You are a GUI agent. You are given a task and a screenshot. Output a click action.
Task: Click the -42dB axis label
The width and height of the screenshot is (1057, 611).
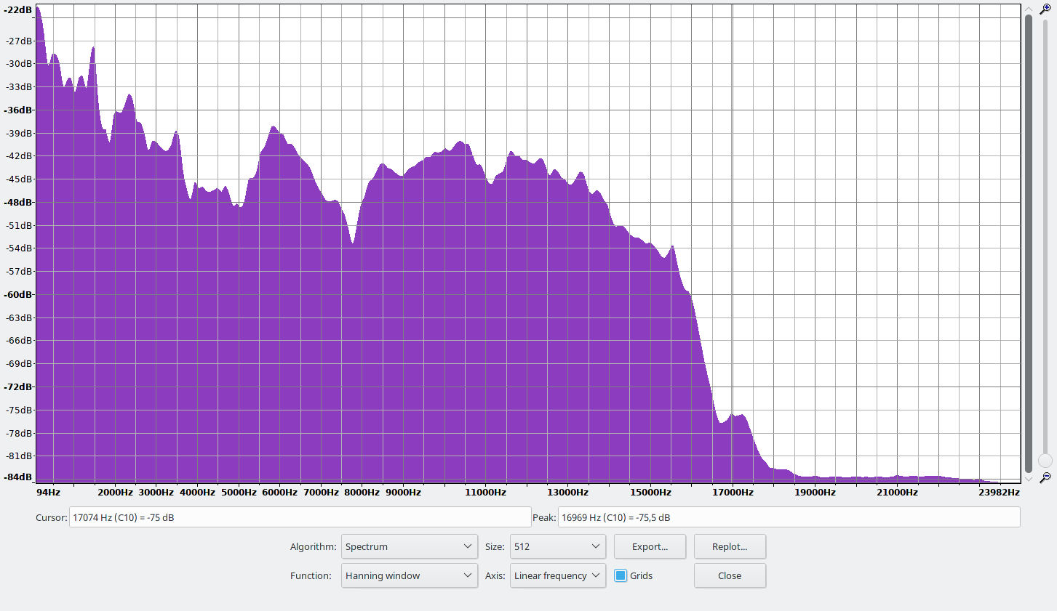coord(19,155)
